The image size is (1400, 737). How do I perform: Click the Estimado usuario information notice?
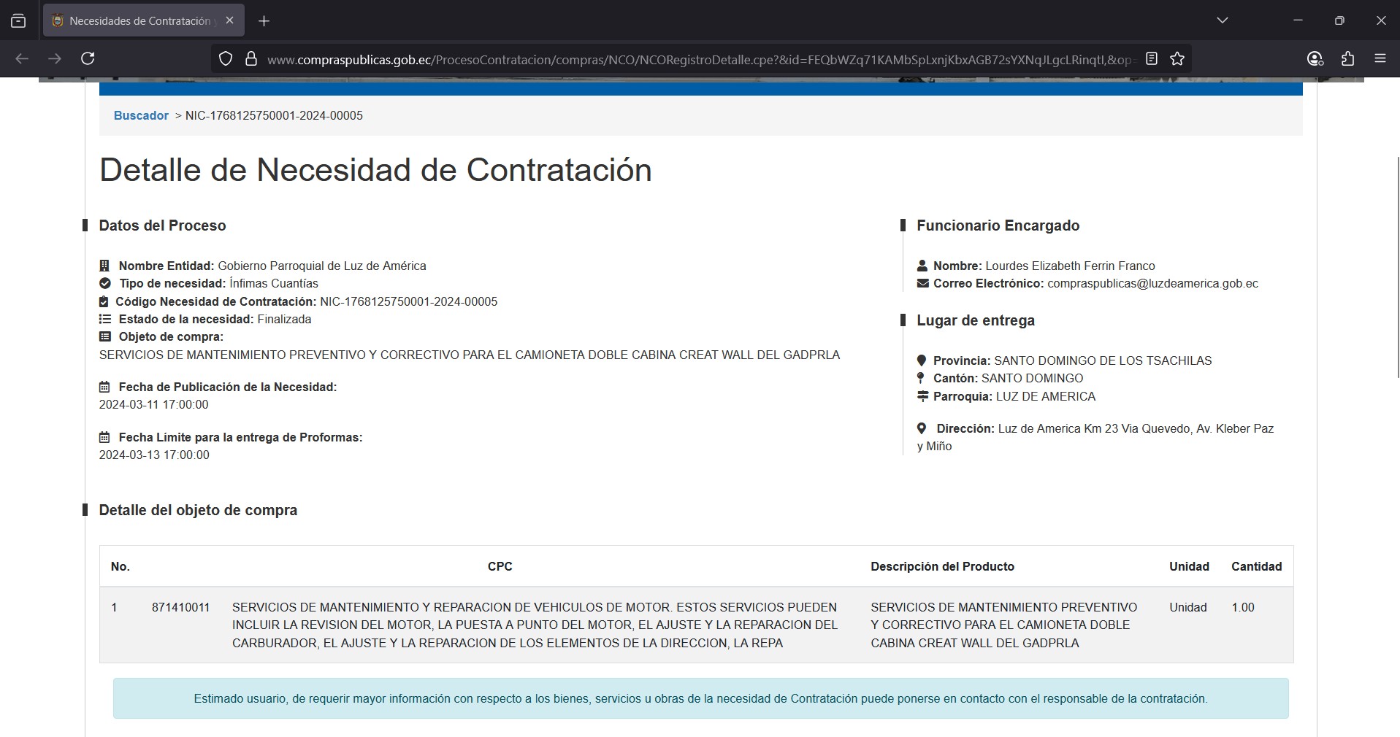(x=700, y=698)
